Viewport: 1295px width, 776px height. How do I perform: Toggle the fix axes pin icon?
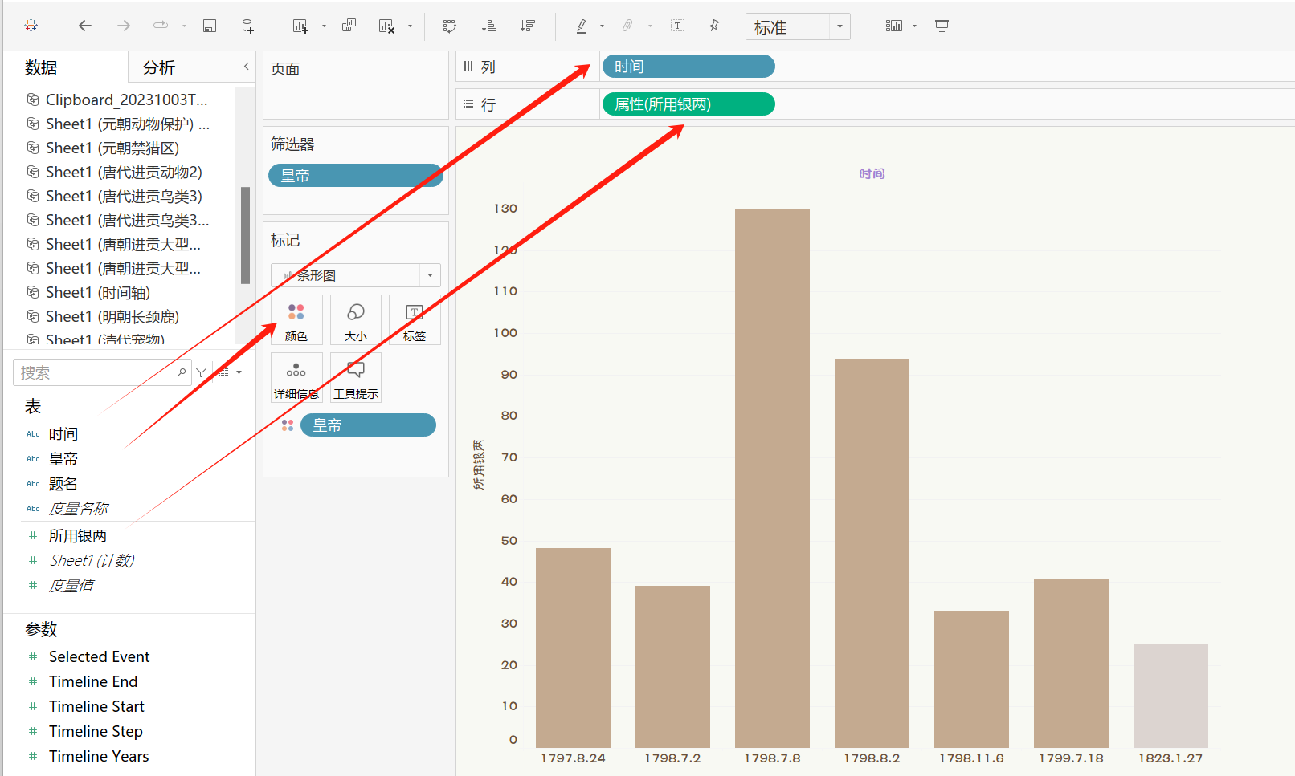pyautogui.click(x=714, y=26)
